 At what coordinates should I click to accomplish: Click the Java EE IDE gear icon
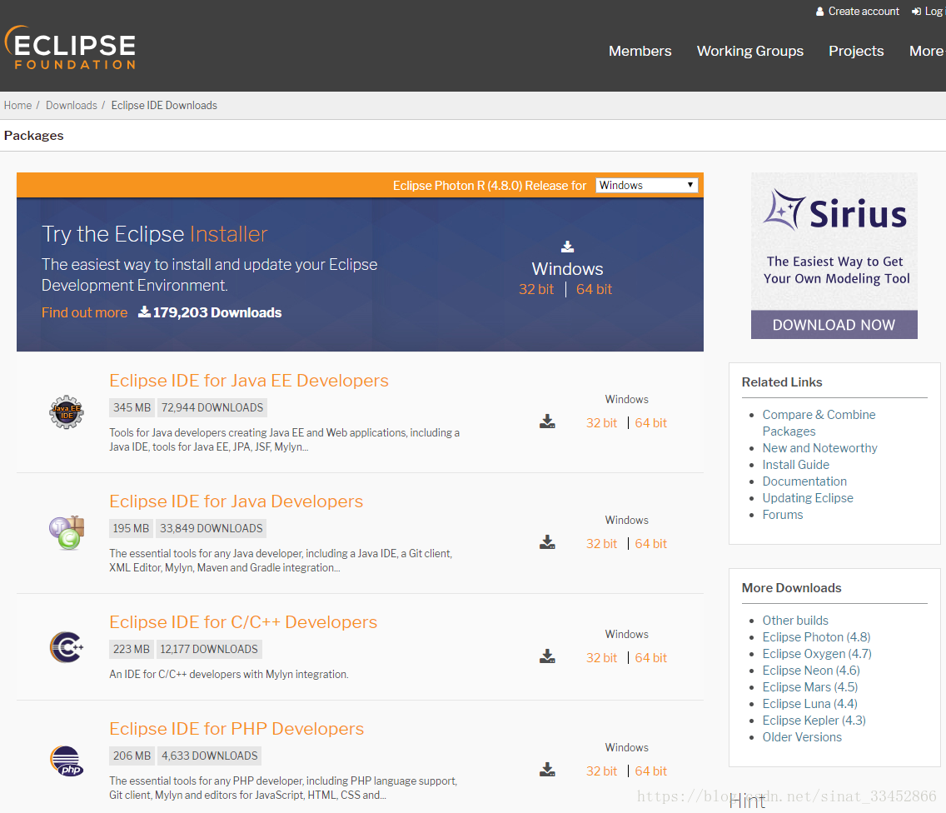(67, 412)
